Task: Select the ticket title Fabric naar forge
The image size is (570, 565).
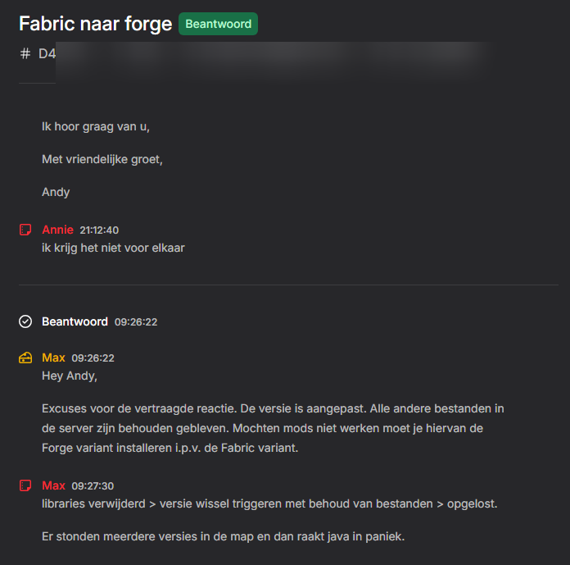Action: click(x=94, y=24)
